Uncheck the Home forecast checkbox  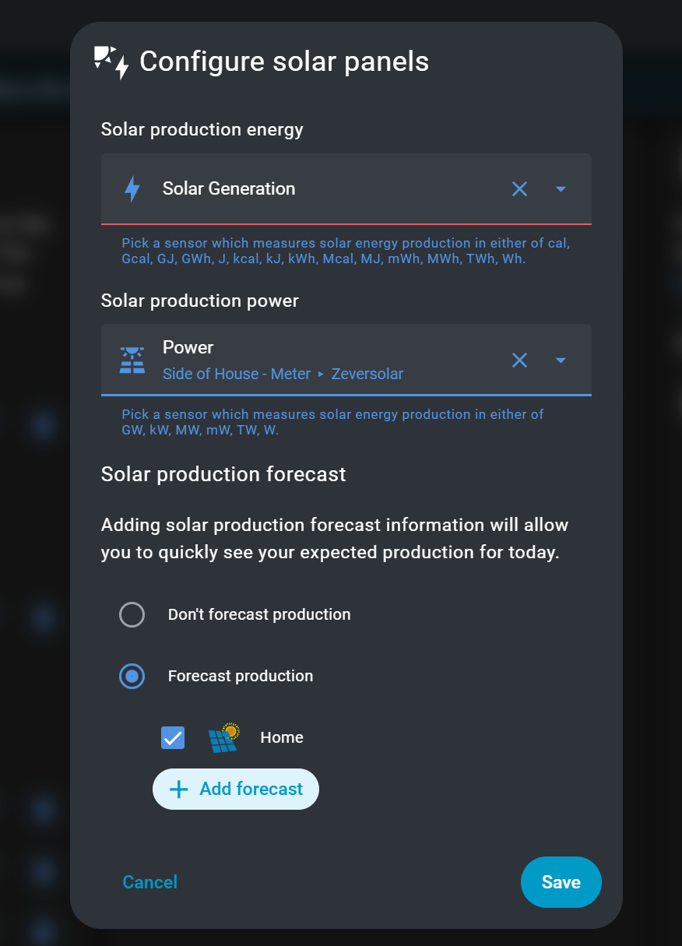pos(173,738)
